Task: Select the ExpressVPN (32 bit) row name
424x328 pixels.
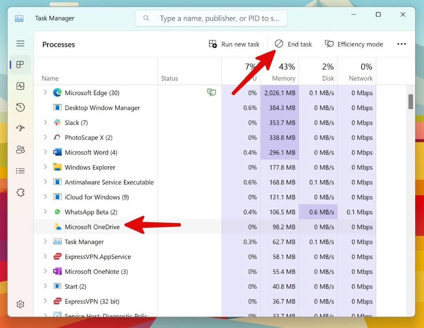Action: [92, 301]
